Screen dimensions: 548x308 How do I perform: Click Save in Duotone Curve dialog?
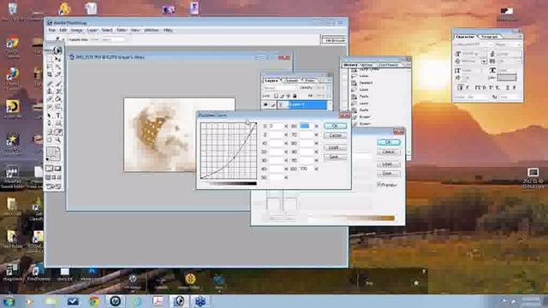(335, 157)
